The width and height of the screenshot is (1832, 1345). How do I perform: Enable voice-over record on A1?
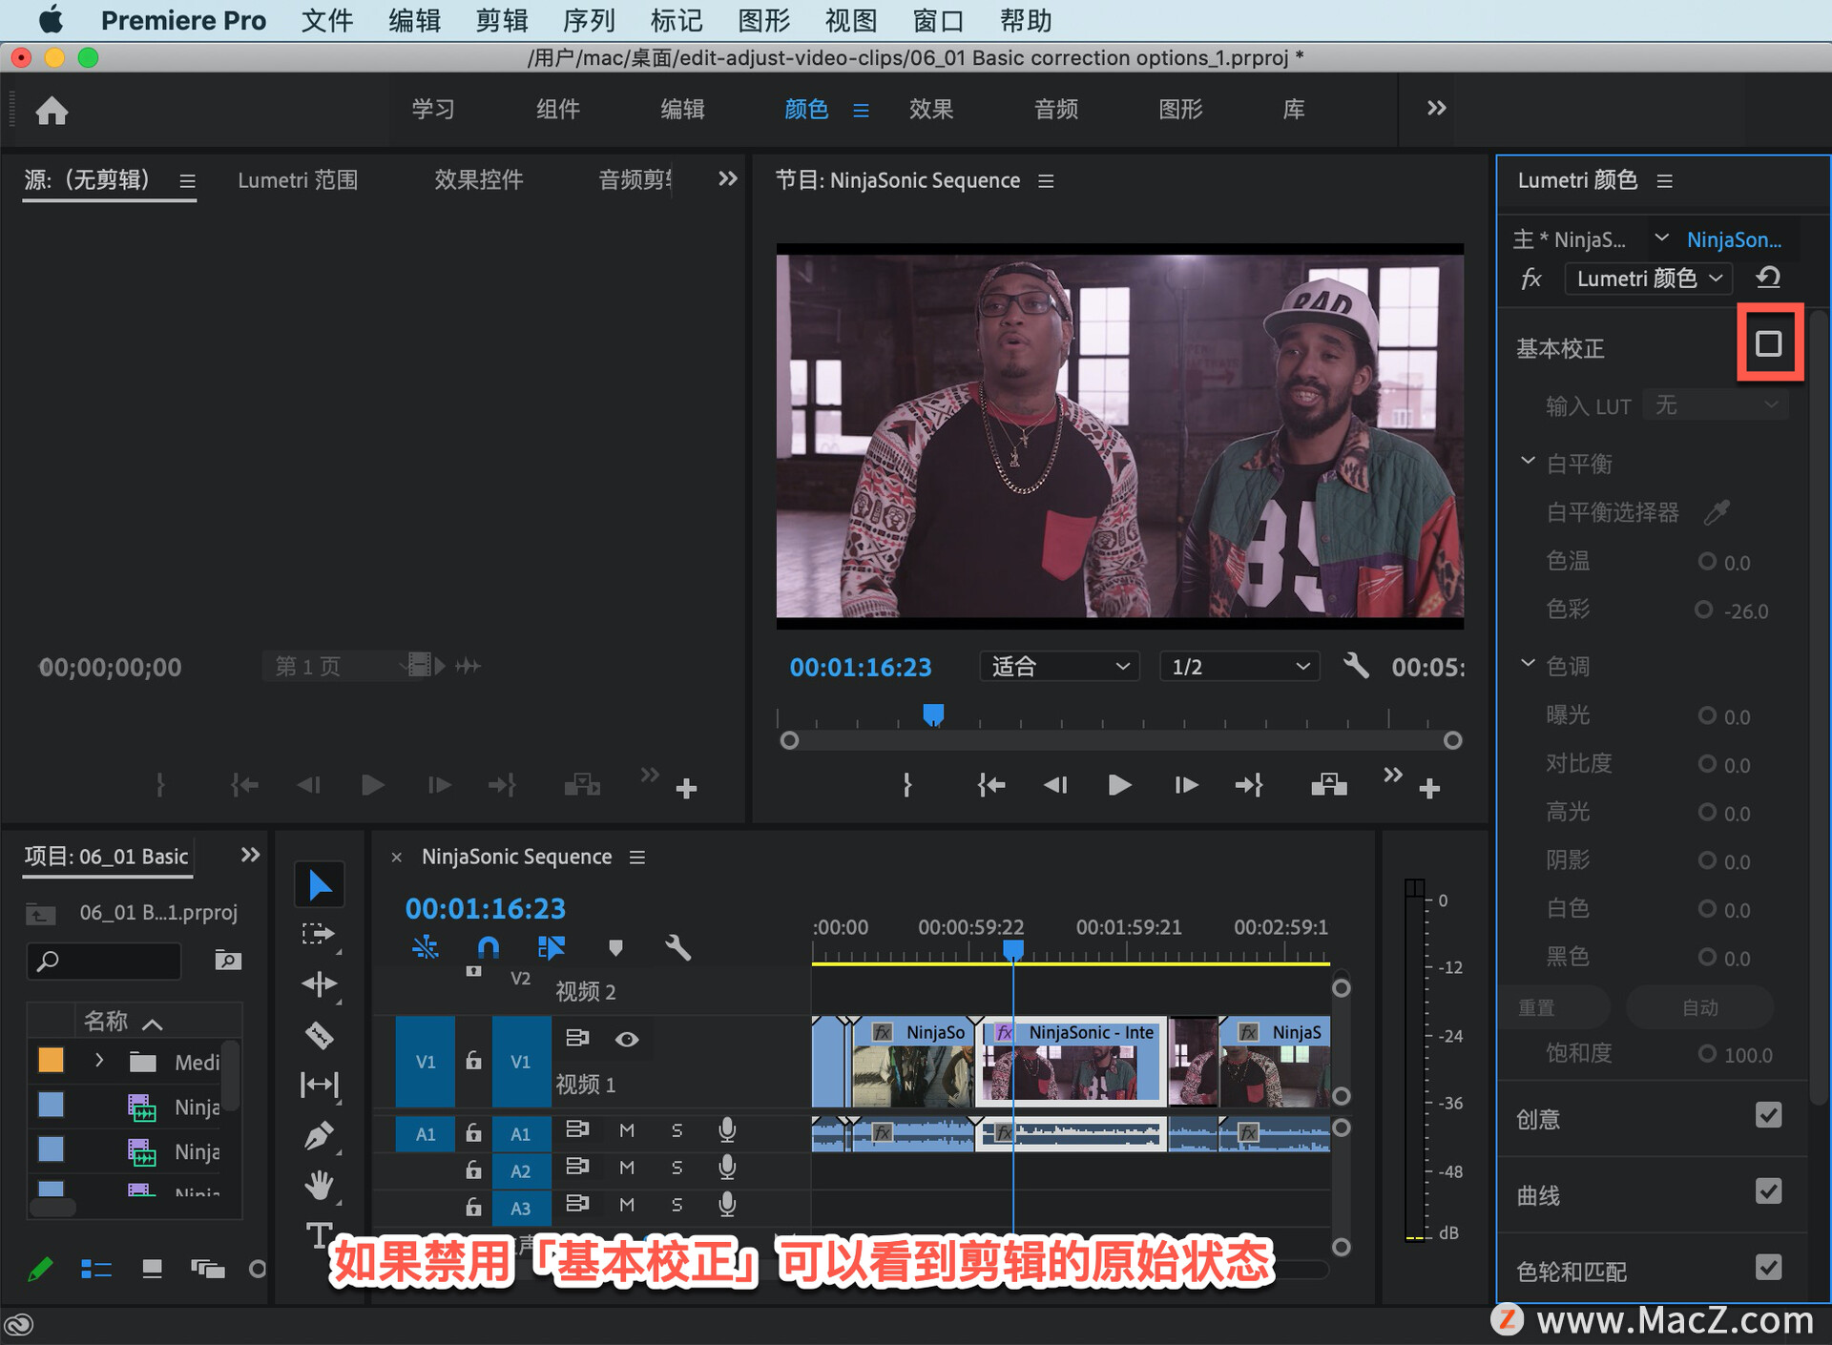[727, 1130]
